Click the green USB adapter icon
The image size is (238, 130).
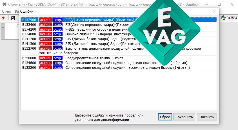223,18
